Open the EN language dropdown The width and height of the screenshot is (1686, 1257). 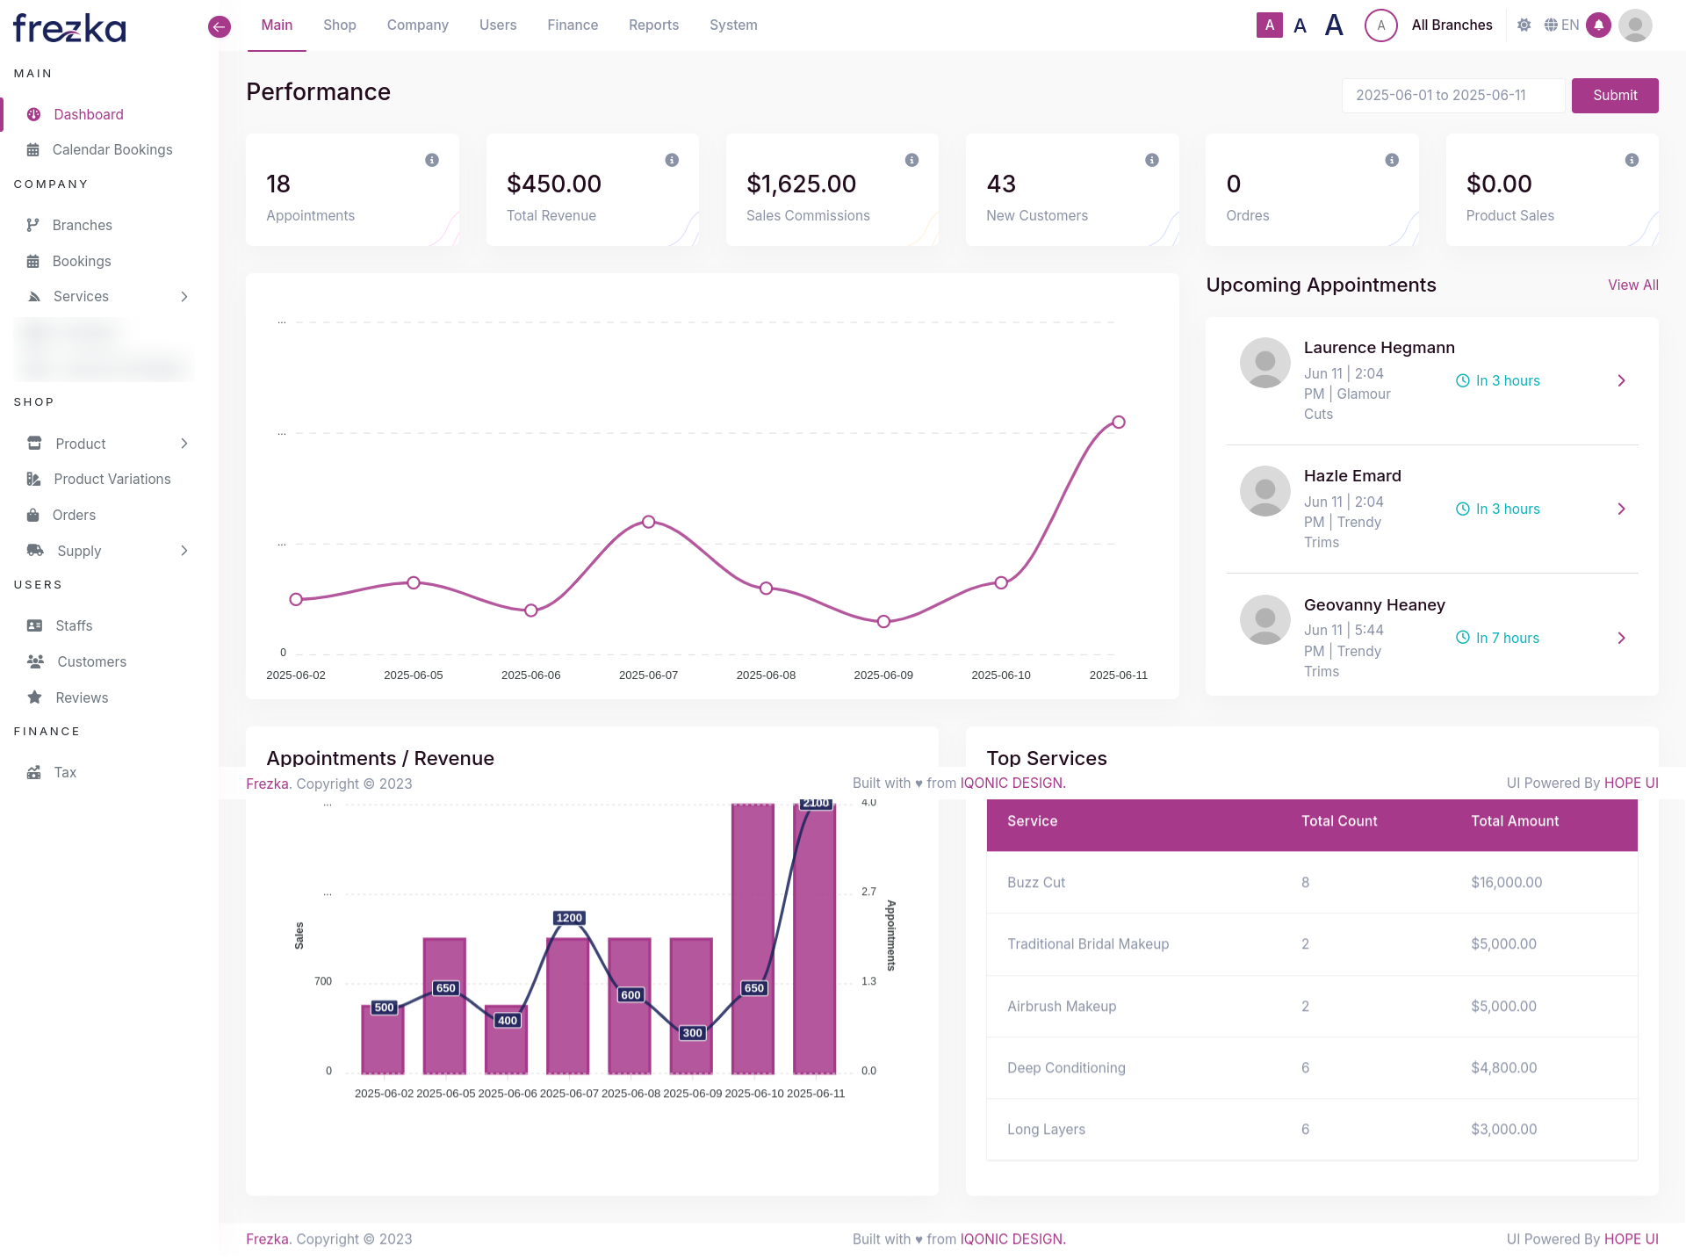click(x=1562, y=25)
